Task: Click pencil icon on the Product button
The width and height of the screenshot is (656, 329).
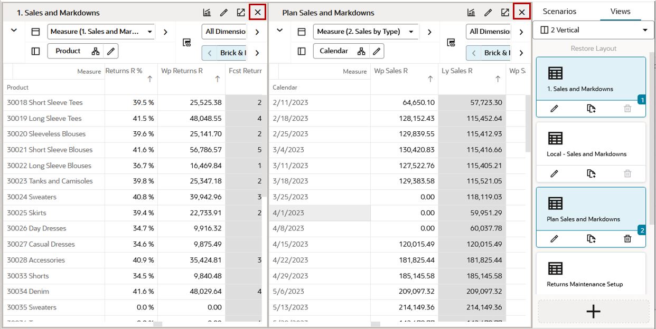Action: pos(110,51)
